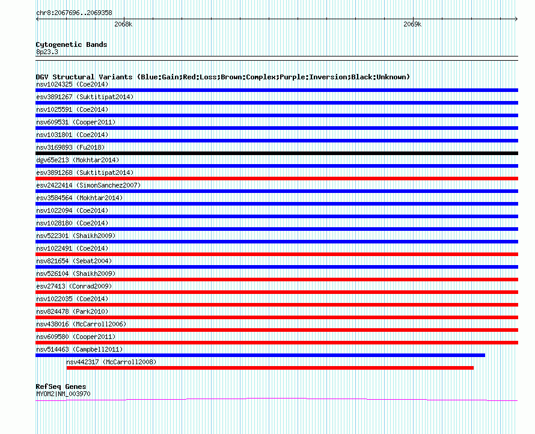Select the nsv1031801 (Coe2014) label
535x434 pixels.
[x=72, y=135]
